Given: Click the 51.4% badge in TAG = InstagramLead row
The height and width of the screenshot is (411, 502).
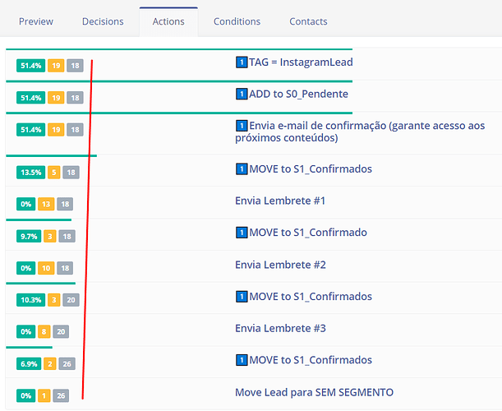Looking at the screenshot, I should tap(30, 66).
